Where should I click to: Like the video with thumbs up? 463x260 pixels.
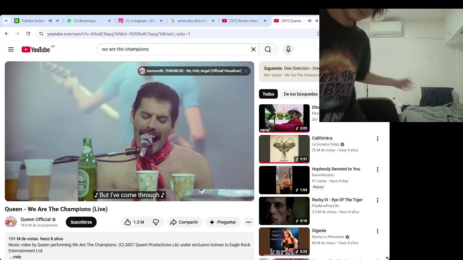(x=134, y=222)
